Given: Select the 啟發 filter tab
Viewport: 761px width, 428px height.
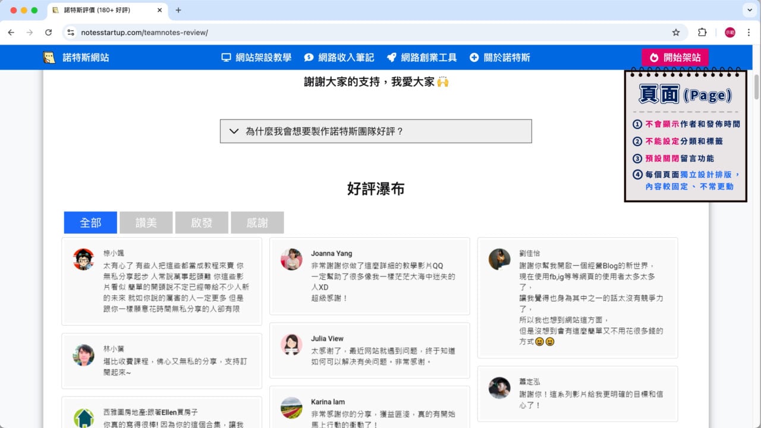Looking at the screenshot, I should [x=202, y=222].
